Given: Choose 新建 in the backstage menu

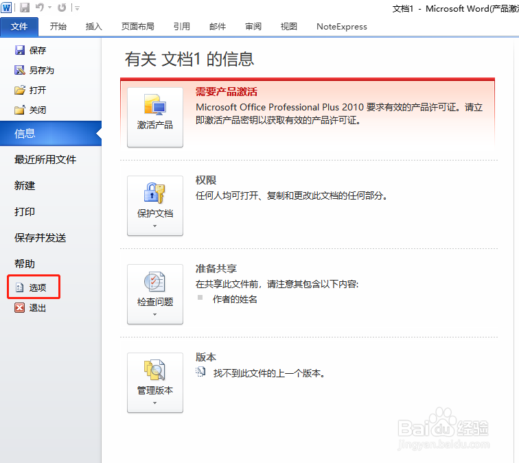Looking at the screenshot, I should tap(25, 185).
